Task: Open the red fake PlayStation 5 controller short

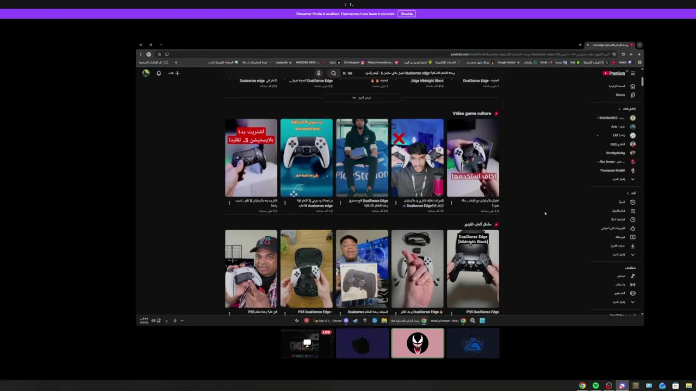Action: 251,157
